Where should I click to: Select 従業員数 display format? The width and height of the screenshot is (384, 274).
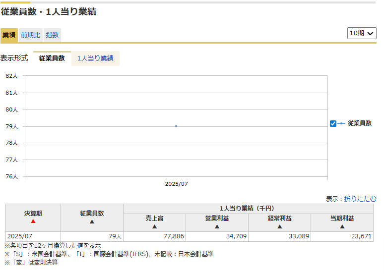point(52,58)
